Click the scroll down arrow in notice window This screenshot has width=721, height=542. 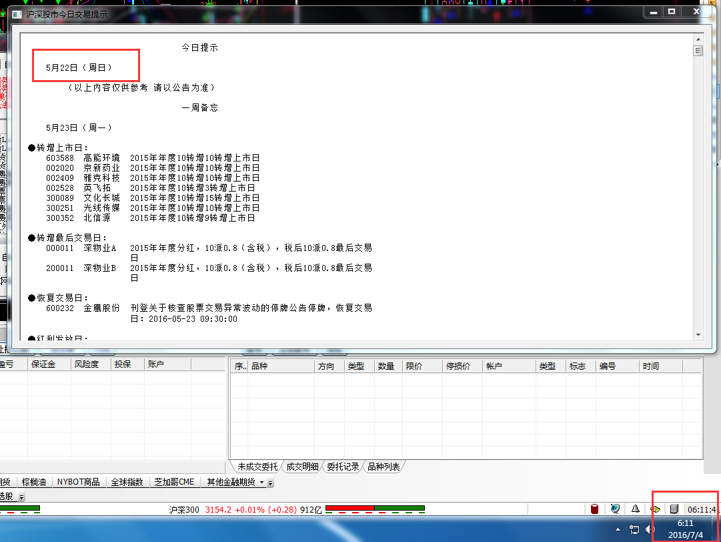pos(698,335)
